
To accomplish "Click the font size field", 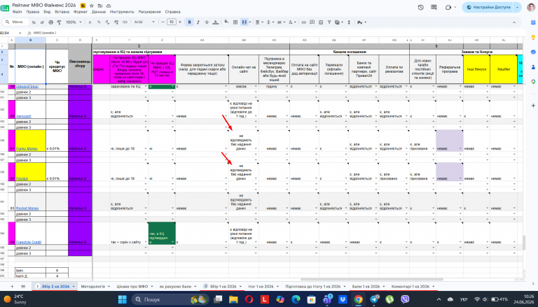I will click(x=172, y=22).
